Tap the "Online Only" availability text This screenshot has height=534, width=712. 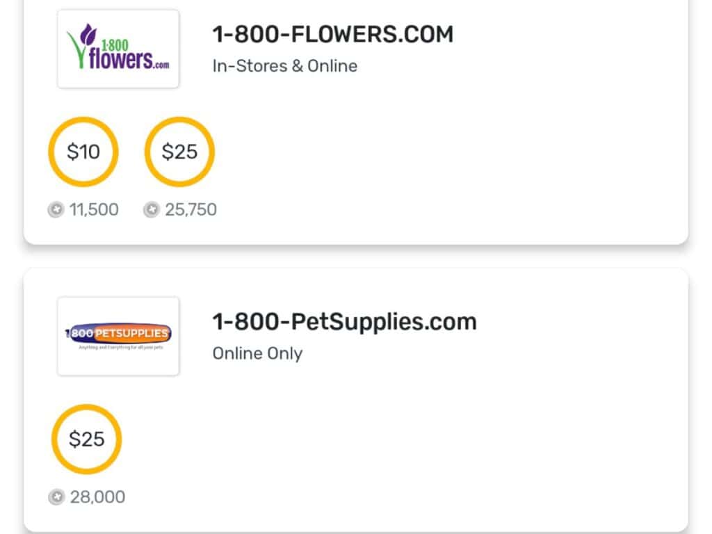click(257, 353)
